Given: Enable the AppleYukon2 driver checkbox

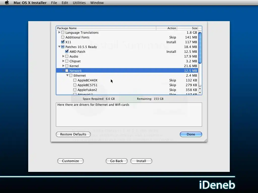Looking at the screenshot, I should (75, 90).
